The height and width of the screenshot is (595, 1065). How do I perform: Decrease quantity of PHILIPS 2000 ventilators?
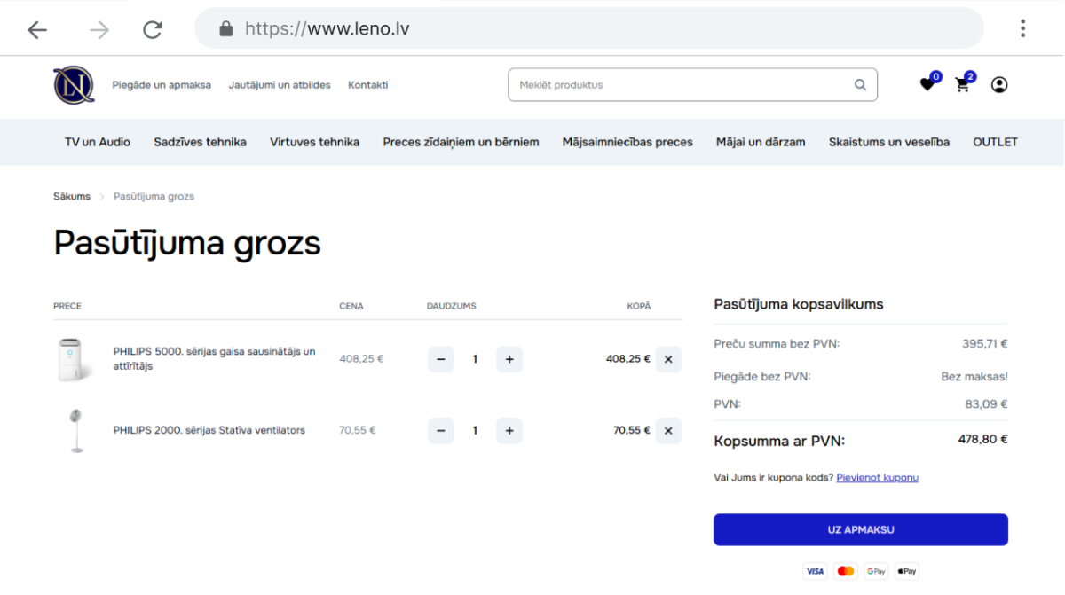tap(440, 430)
